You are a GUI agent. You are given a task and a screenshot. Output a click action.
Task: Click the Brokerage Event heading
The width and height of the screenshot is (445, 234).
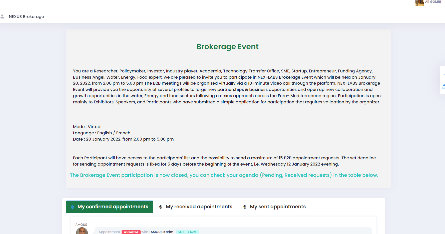tap(227, 47)
